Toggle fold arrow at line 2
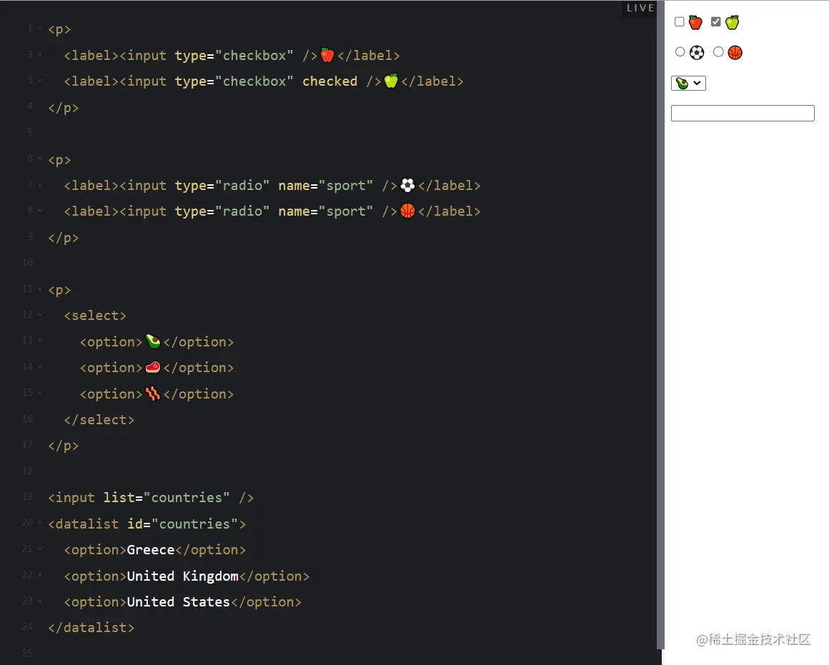 [x=39, y=55]
